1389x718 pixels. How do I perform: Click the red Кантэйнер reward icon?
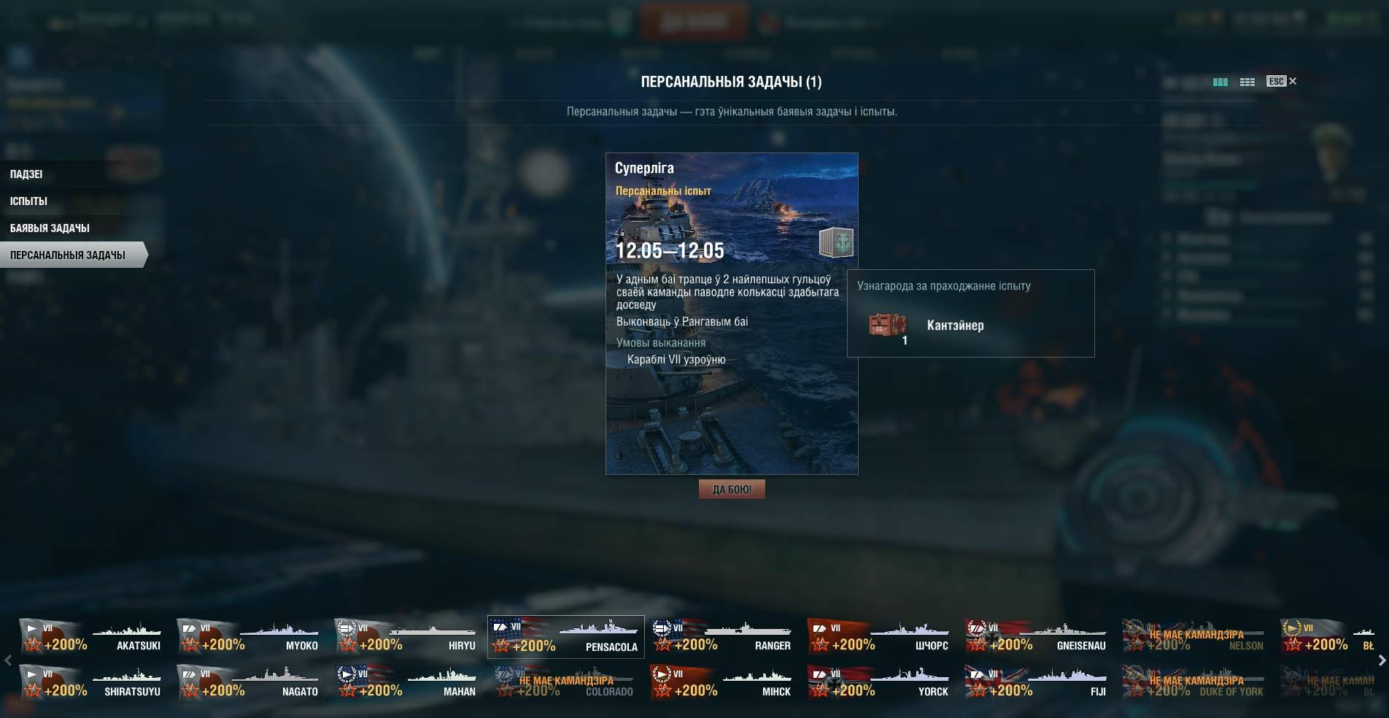[x=888, y=325]
